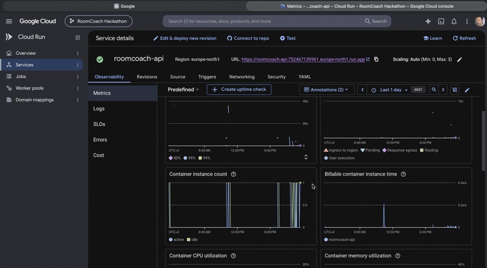
Task: Toggle the 95% latency legend series
Action: click(190, 158)
